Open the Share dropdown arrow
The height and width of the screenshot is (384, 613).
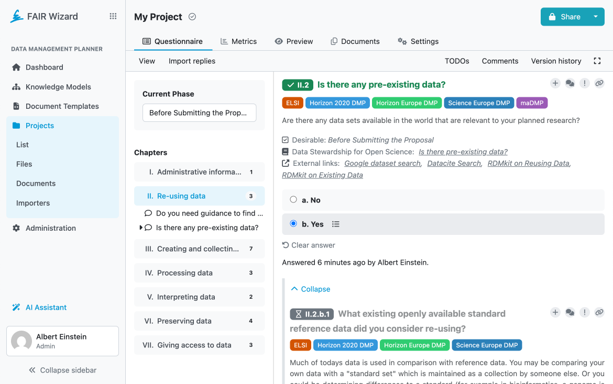(596, 17)
